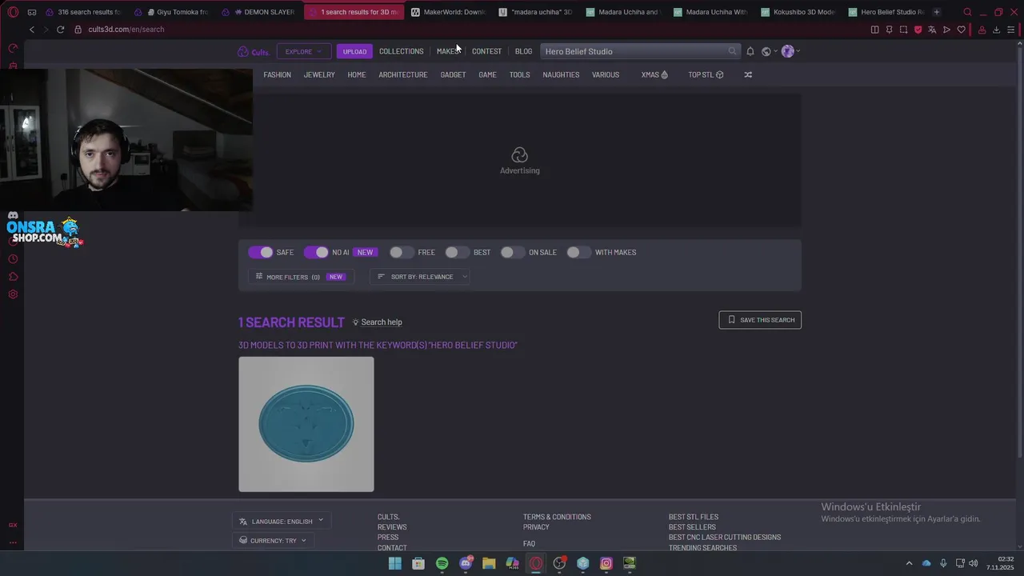Bookmark this page with the heart icon
The image size is (1024, 576).
tap(961, 30)
